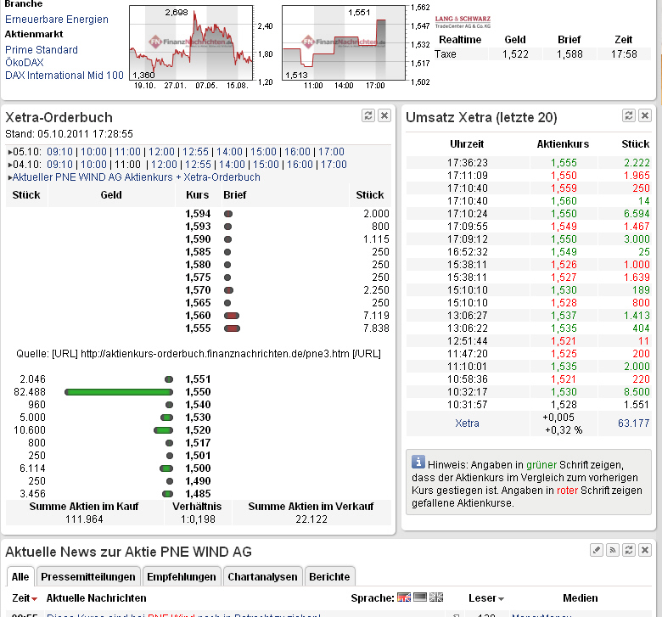Sort news by Leser column arrow
Image resolution: width=662 pixels, height=617 pixels.
coord(501,599)
